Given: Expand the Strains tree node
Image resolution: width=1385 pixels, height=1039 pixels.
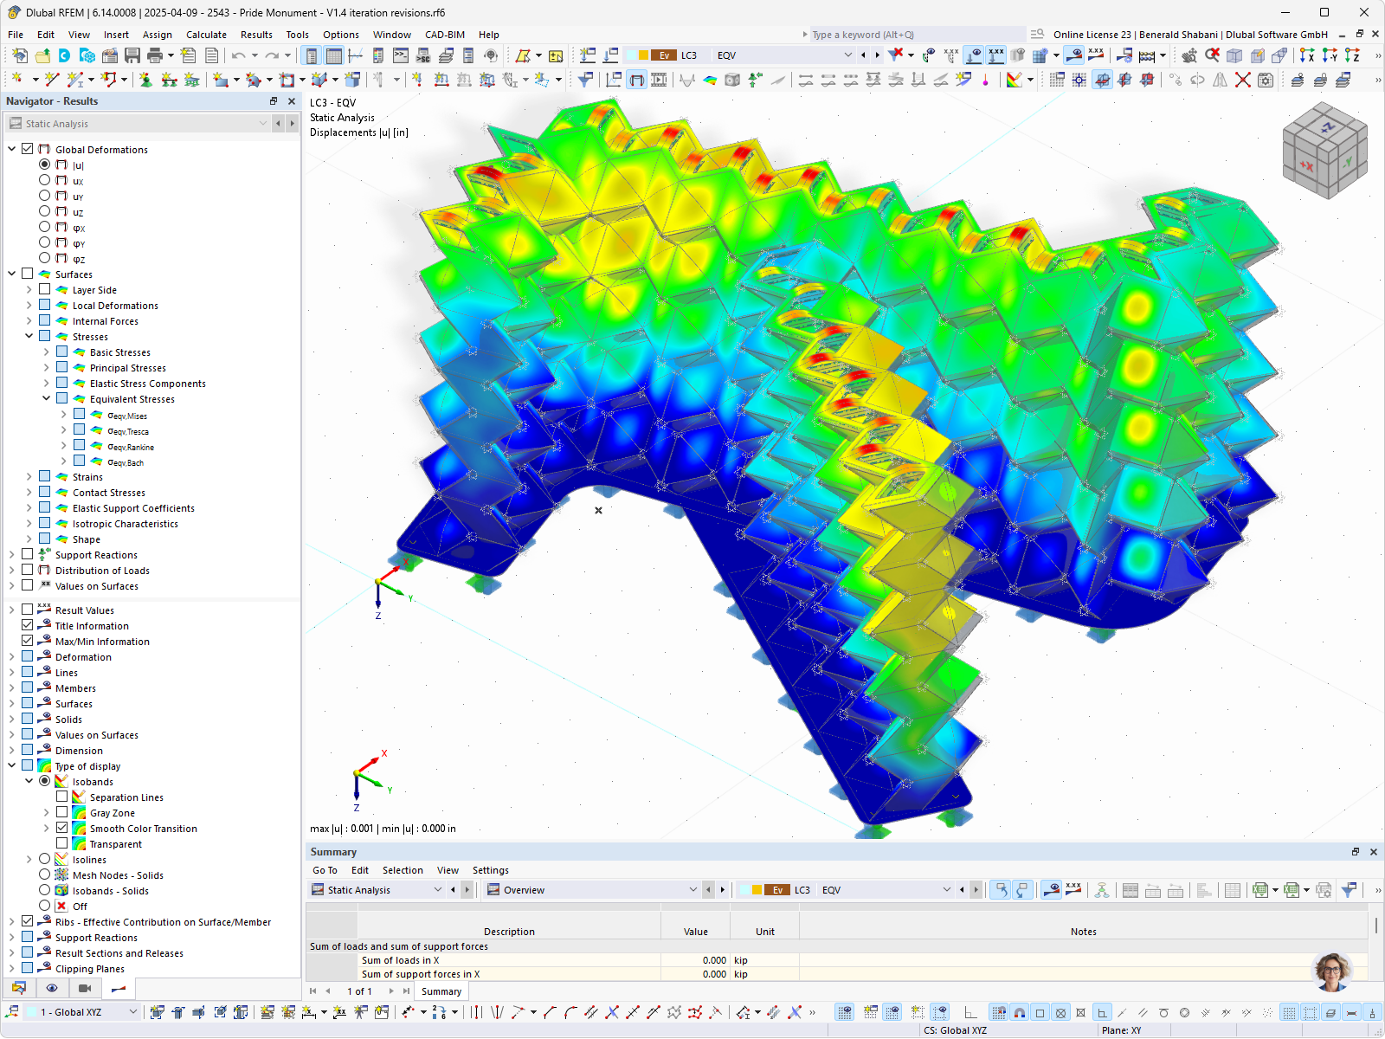Looking at the screenshot, I should (x=29, y=476).
